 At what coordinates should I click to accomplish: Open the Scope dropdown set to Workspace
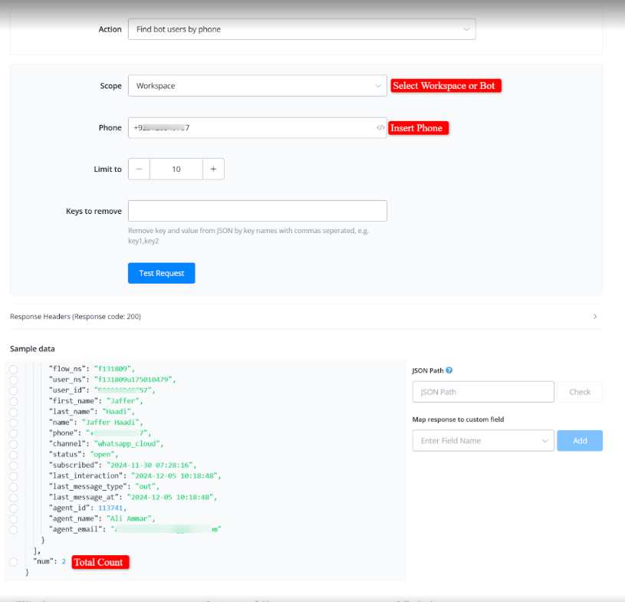click(257, 86)
